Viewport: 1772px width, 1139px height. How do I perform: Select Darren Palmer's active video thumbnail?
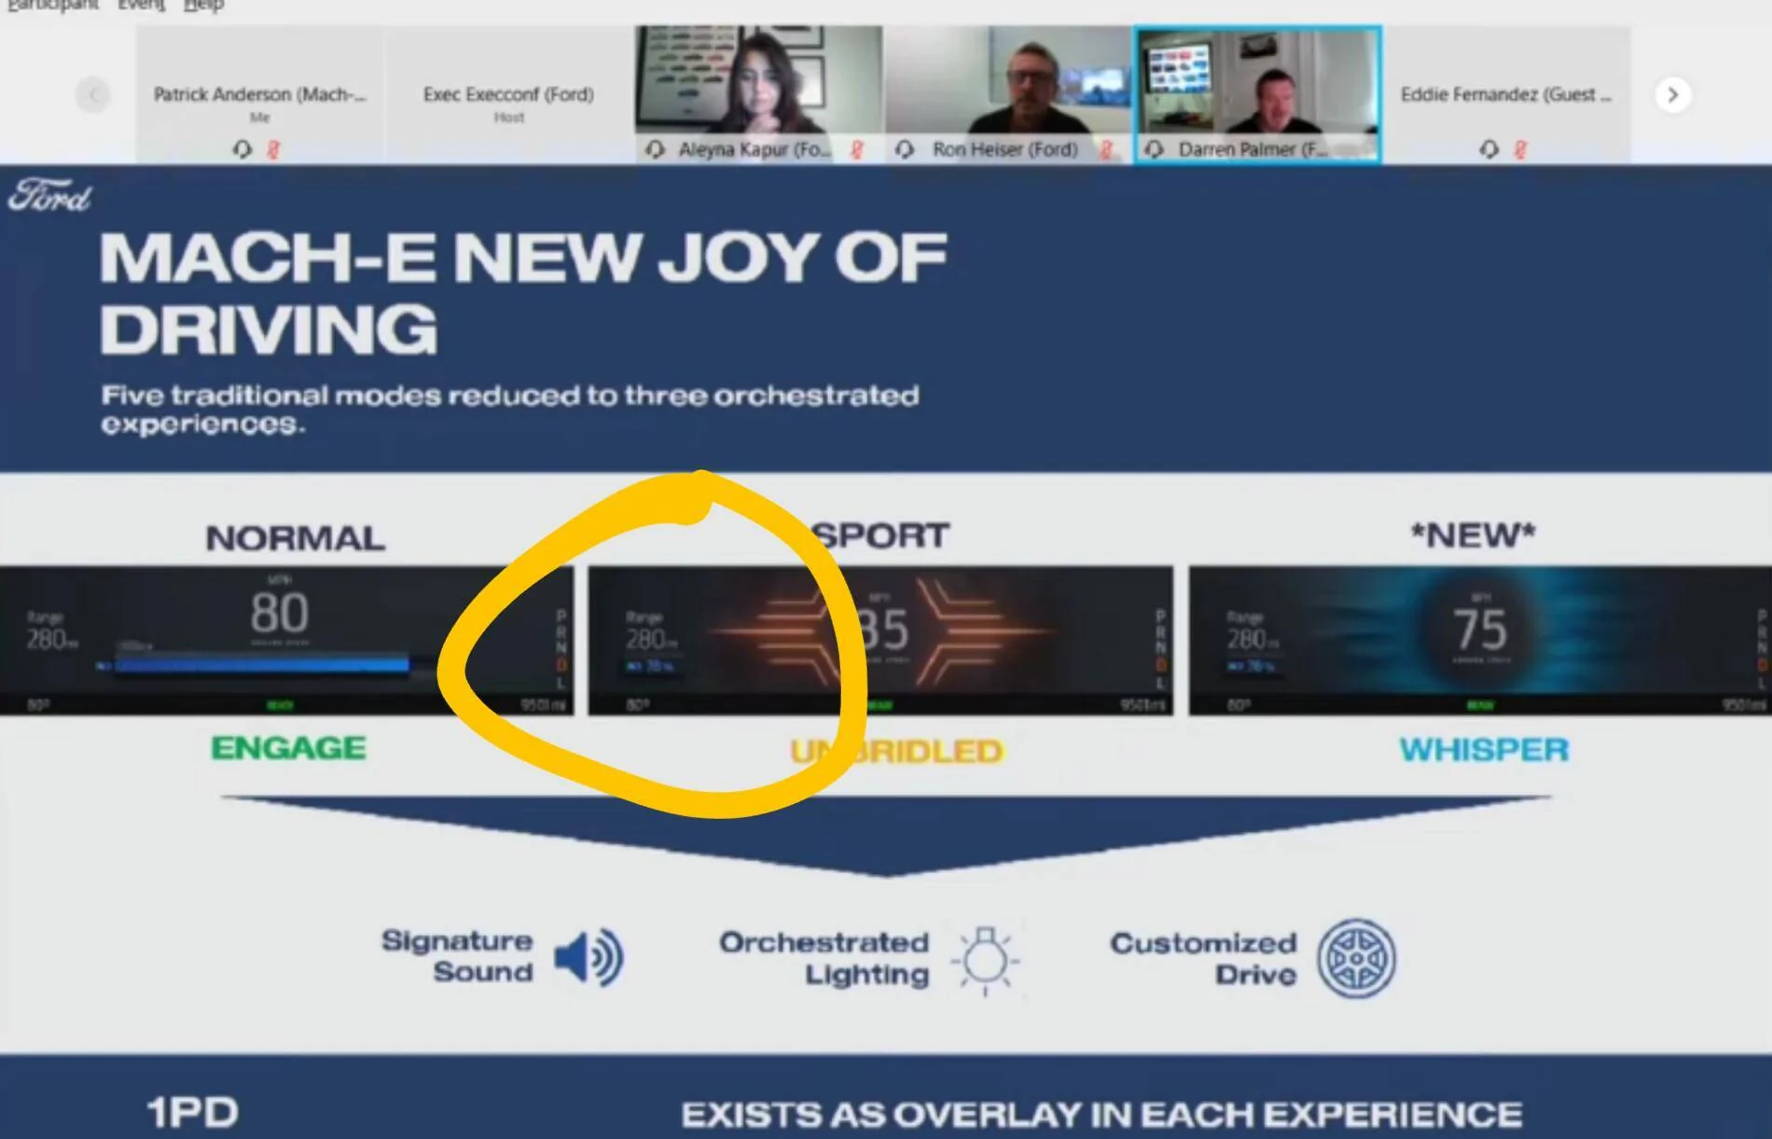pyautogui.click(x=1257, y=95)
